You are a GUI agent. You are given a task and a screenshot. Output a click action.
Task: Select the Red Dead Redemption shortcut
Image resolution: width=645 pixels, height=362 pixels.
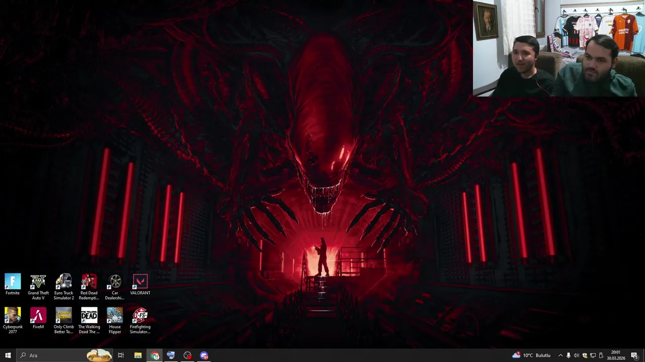pos(89,287)
